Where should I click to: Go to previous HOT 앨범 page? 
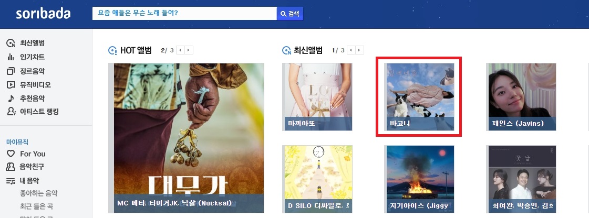(180, 50)
